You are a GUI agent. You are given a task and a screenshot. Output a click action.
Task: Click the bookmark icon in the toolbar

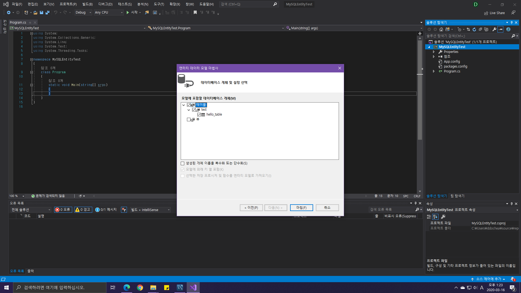(x=195, y=12)
